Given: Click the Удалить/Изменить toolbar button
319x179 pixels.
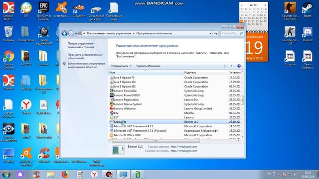Looking at the screenshot, I should click(x=148, y=66).
